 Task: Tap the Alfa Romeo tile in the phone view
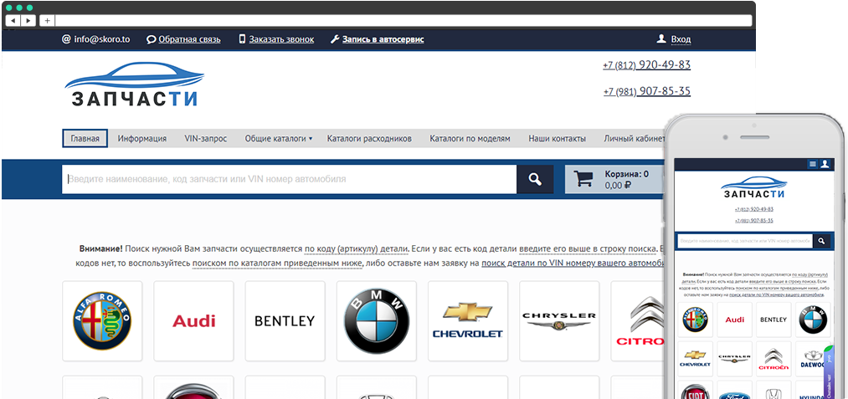coord(696,320)
